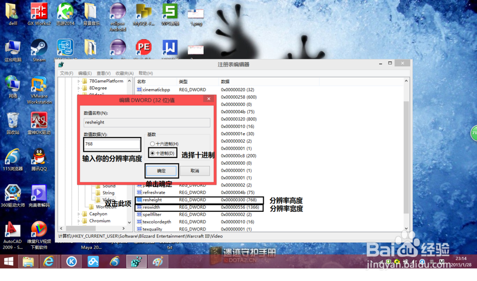This screenshot has width=477, height=281.
Task: Open VMware Workstation desktop icon
Action: coord(39,90)
